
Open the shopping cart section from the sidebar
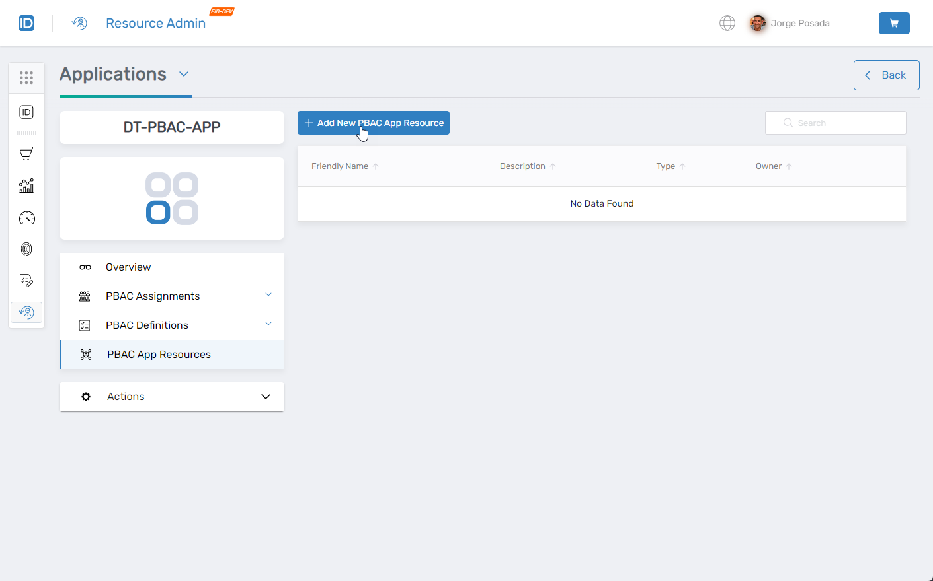26,154
